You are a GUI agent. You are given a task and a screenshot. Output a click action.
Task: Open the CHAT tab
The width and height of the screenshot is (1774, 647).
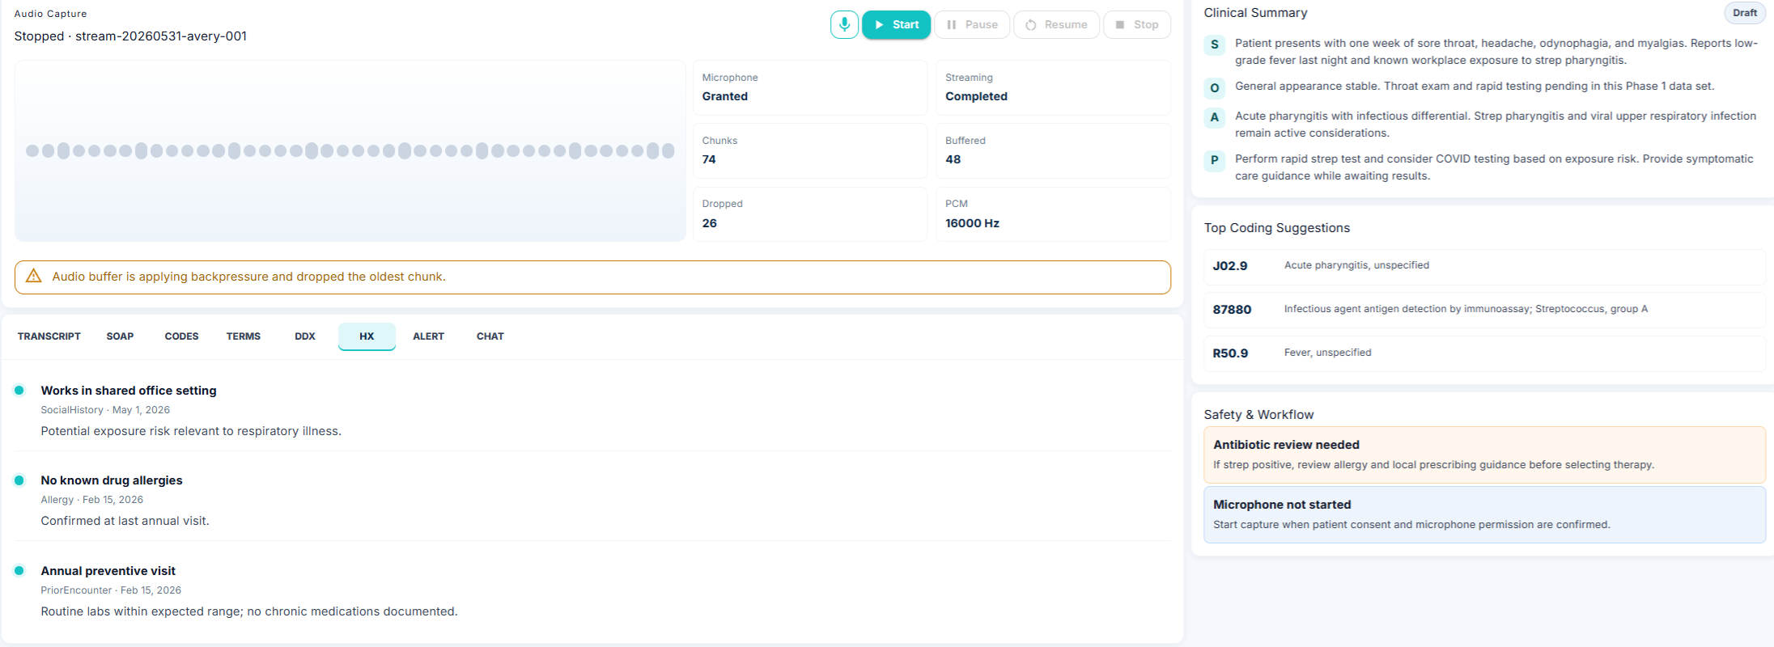coord(490,336)
